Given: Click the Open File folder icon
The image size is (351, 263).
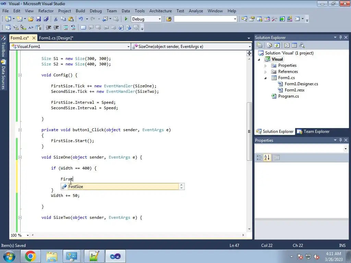Looking at the screenshot, I should [31, 19].
